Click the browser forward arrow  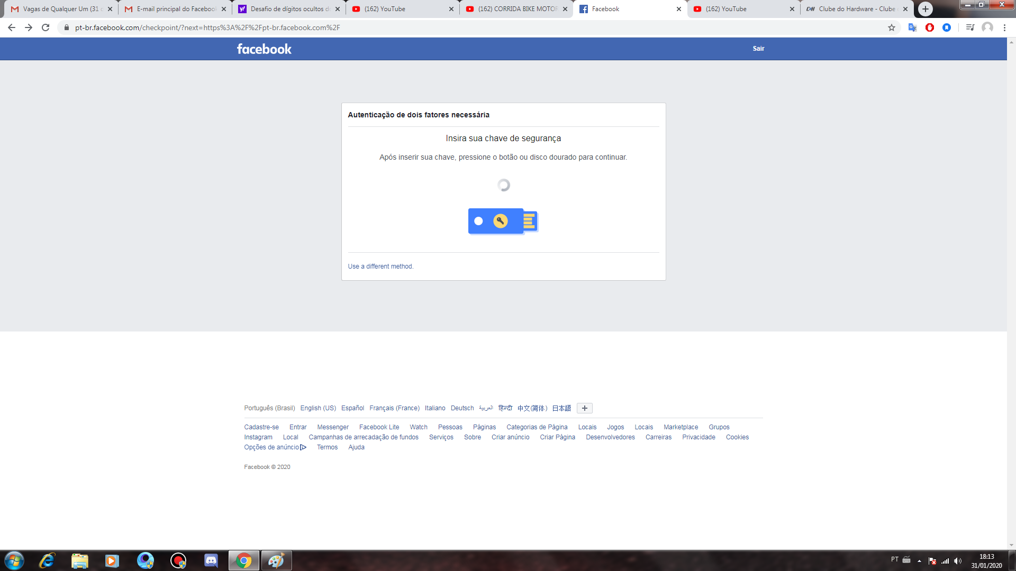[x=29, y=27]
